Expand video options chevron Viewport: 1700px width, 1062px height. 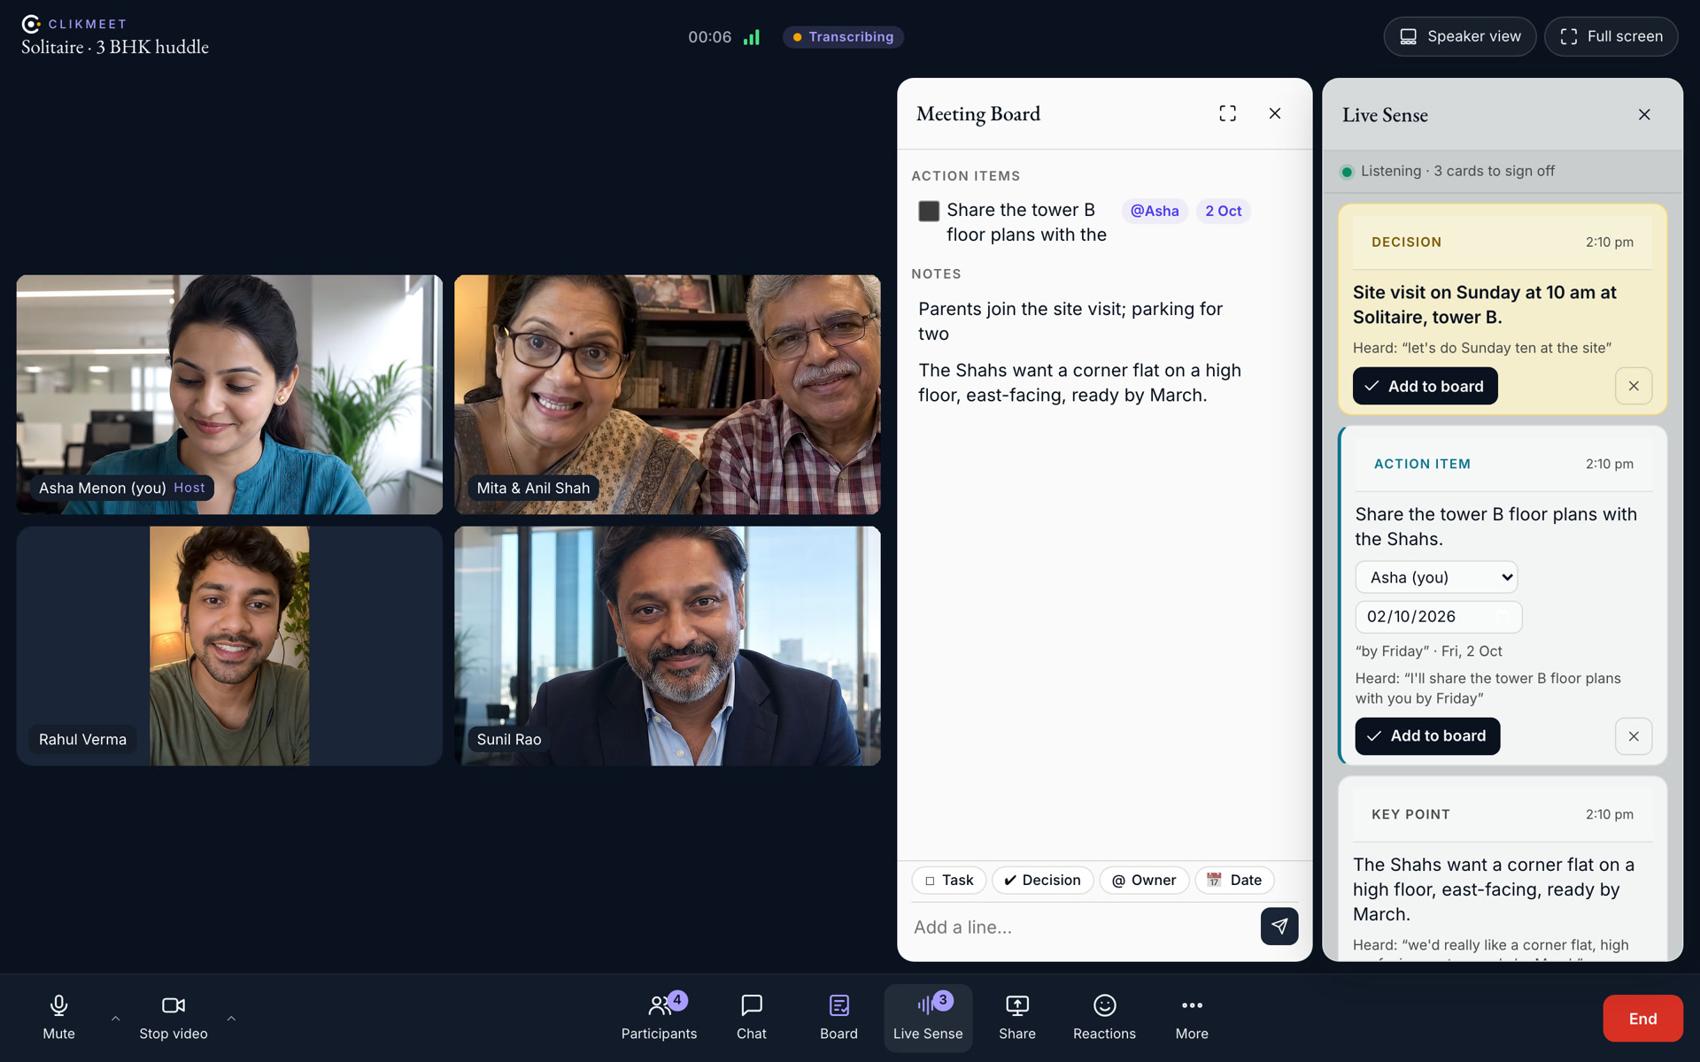231,1018
